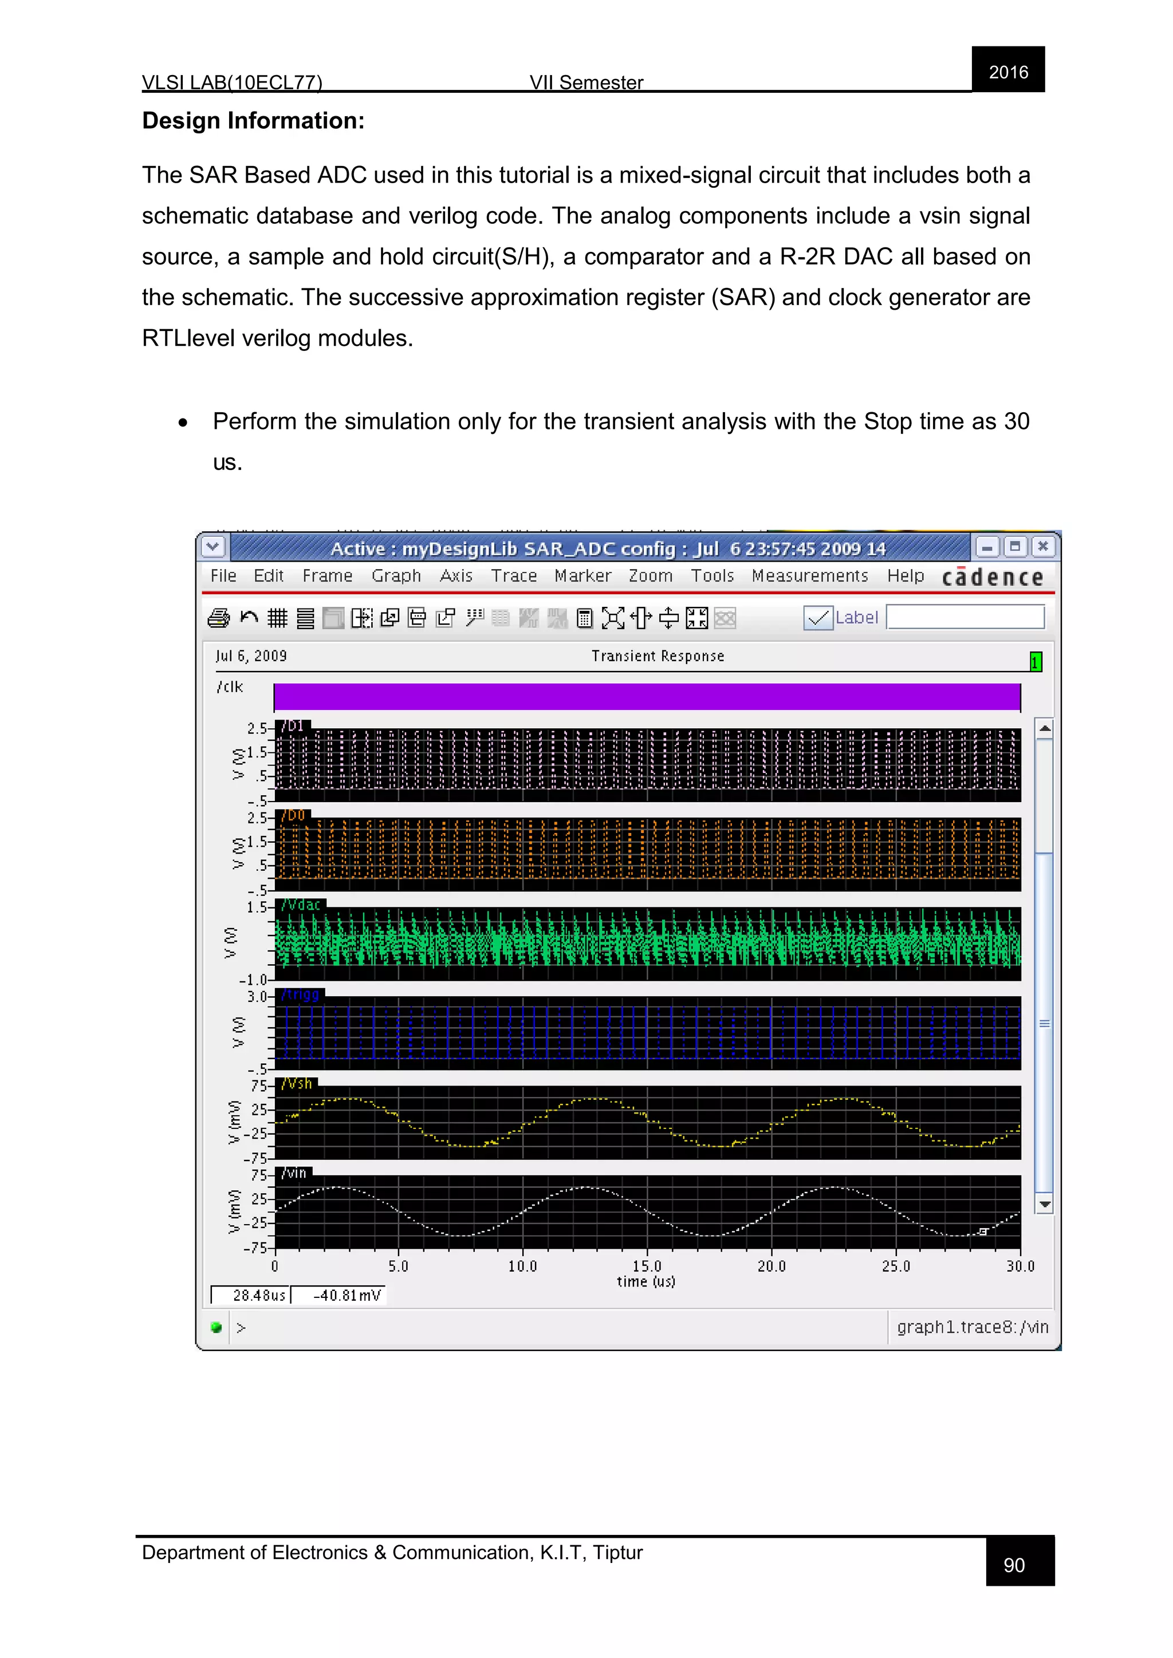Viewport: 1173px width, 1658px height.
Task: Switch to strip chart mode icon
Action: 305,618
